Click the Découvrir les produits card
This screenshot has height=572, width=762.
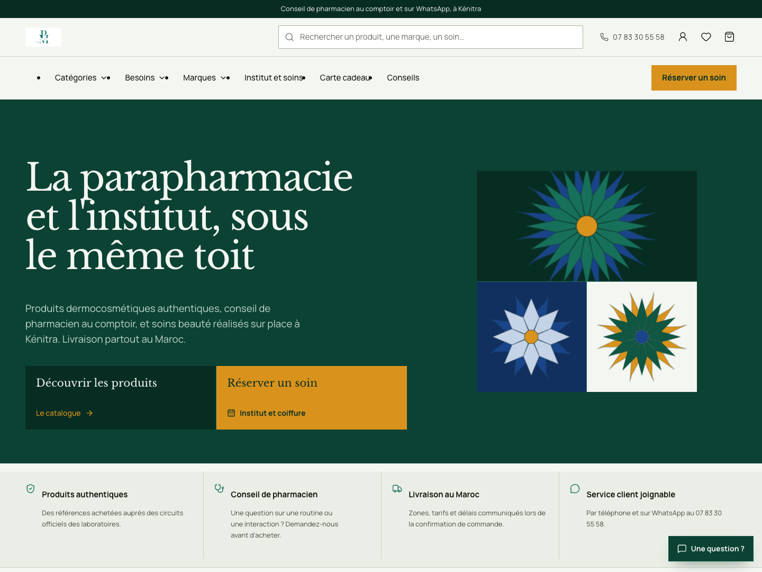(x=121, y=398)
